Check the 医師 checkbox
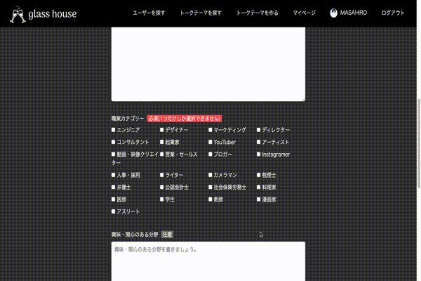Image resolution: width=421 pixels, height=281 pixels. (x=113, y=200)
